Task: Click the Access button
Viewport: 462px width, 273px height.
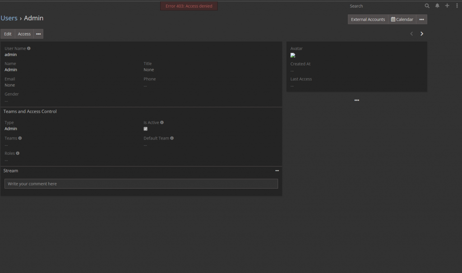Action: point(24,34)
